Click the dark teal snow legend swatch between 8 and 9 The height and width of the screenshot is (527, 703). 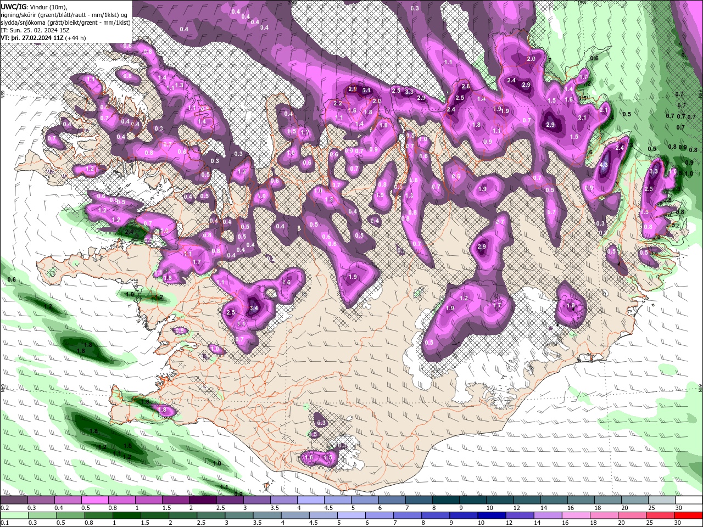tap(446, 500)
